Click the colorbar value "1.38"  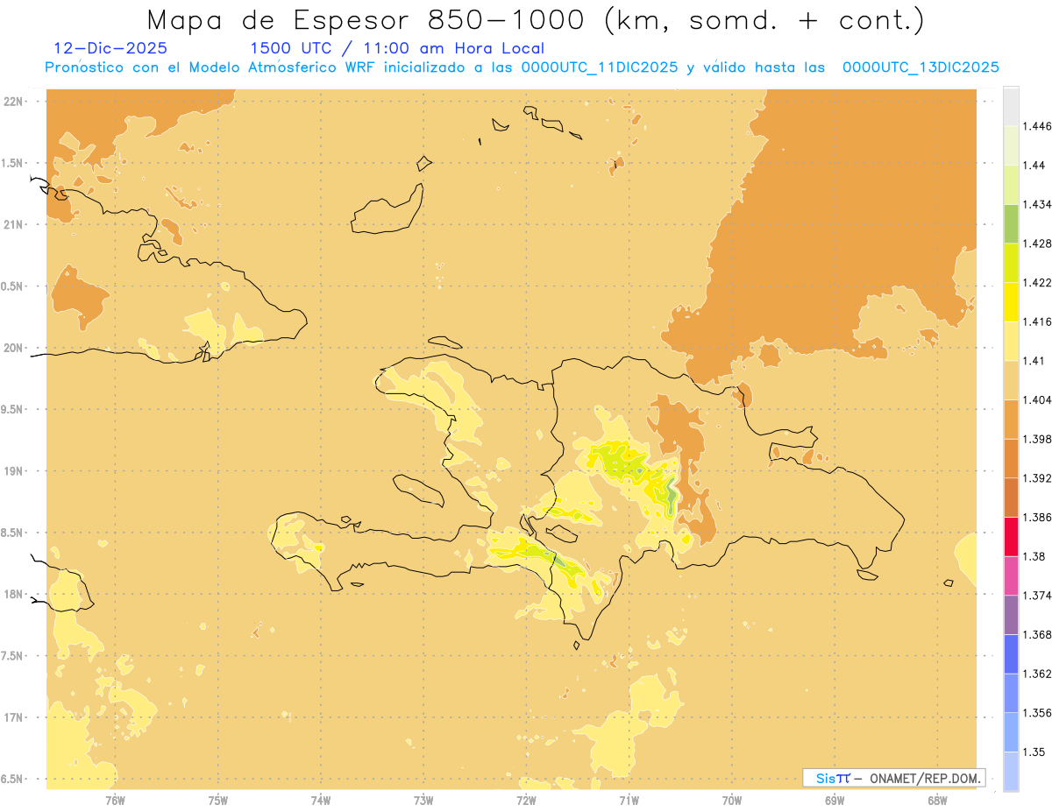(1034, 556)
